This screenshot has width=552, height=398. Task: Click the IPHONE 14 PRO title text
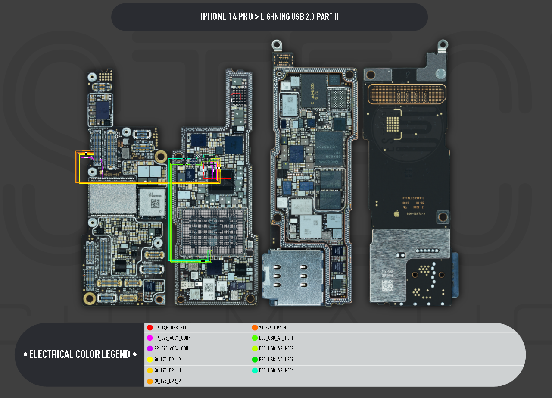pyautogui.click(x=226, y=17)
